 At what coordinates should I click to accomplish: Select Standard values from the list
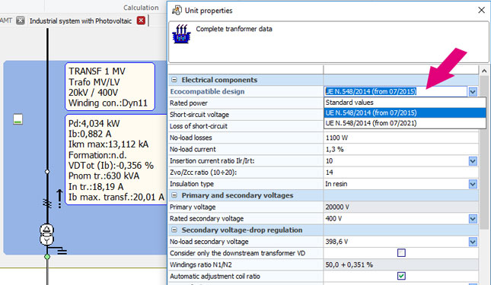click(405, 103)
